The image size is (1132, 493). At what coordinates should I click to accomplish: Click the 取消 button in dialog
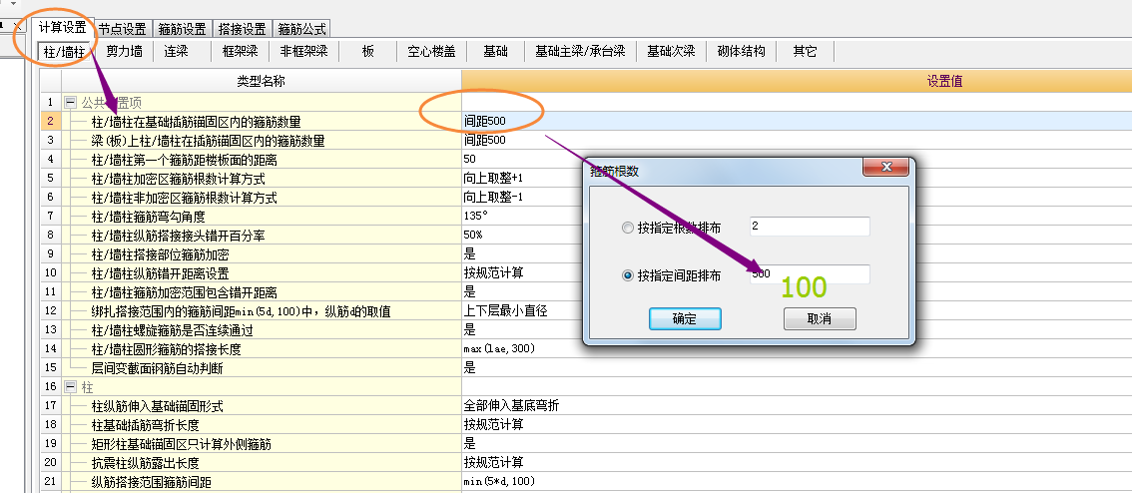[x=820, y=319]
